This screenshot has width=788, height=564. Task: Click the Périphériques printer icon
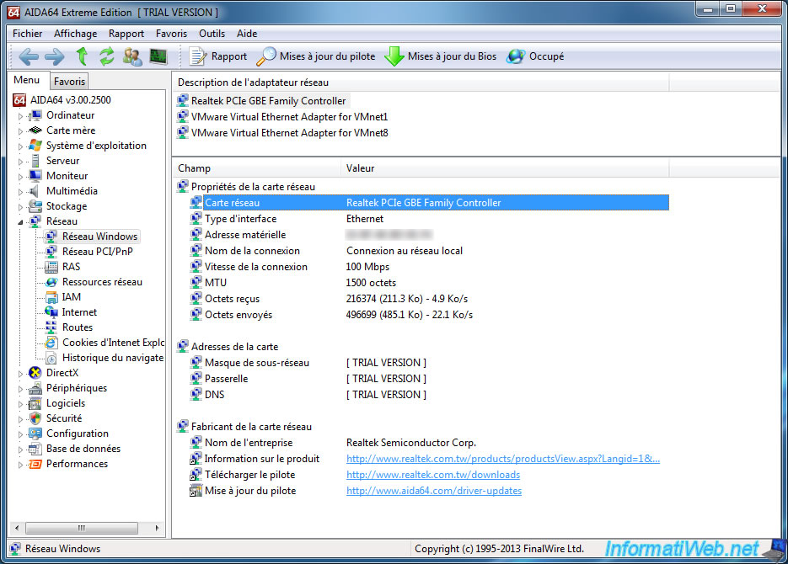click(35, 388)
